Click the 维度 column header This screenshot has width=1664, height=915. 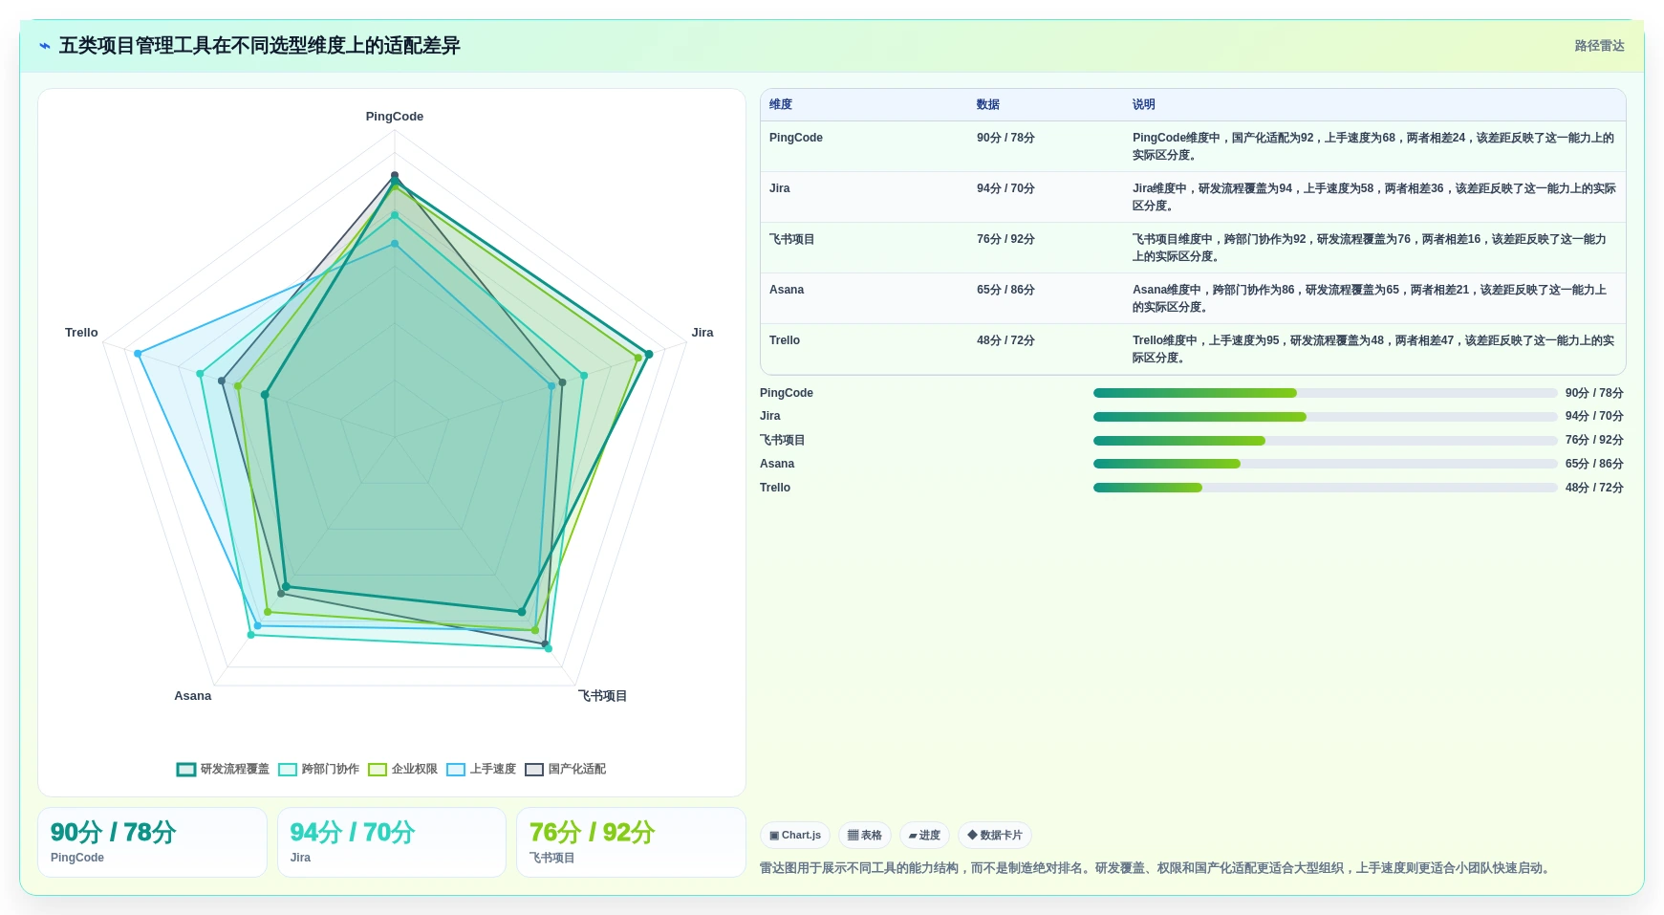pyautogui.click(x=781, y=104)
